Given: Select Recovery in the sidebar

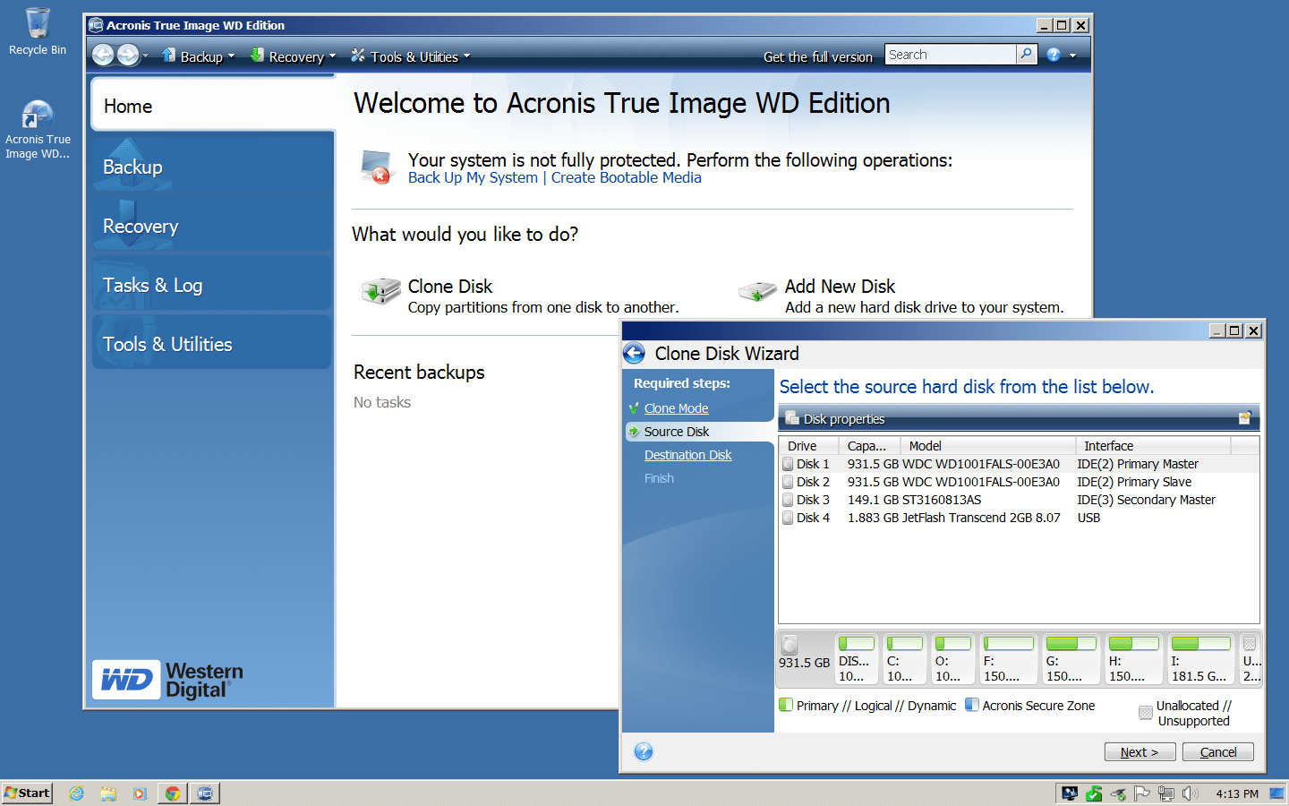Looking at the screenshot, I should [x=212, y=226].
